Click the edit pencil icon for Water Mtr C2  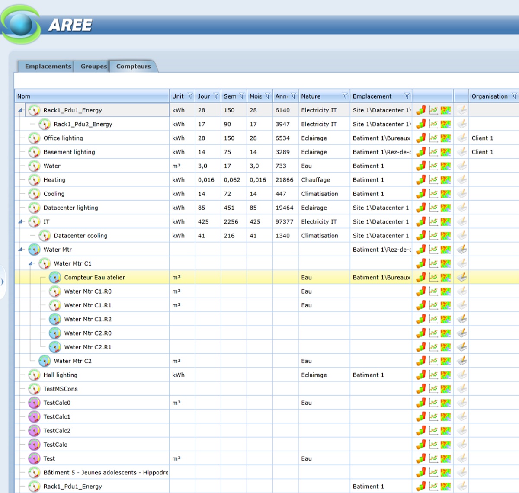(x=462, y=361)
